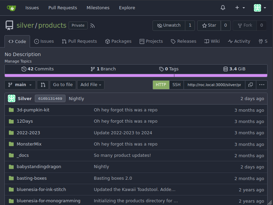Image resolution: width=273 pixels, height=205 pixels.
Task: Open the stargazers count 0
Action: (x=226, y=25)
